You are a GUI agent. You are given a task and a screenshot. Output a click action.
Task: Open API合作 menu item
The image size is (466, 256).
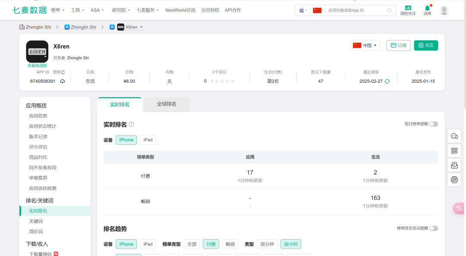(x=233, y=10)
